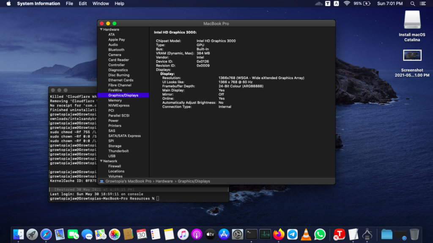Open Calendar icon showing 30 in dock
Screen dimensions: 433x243
[x=142, y=235]
